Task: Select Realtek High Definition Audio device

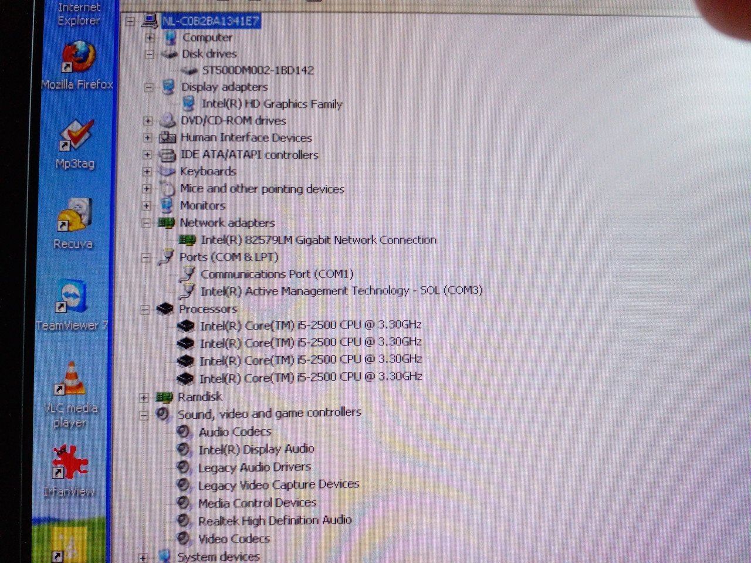Action: pyautogui.click(x=275, y=520)
